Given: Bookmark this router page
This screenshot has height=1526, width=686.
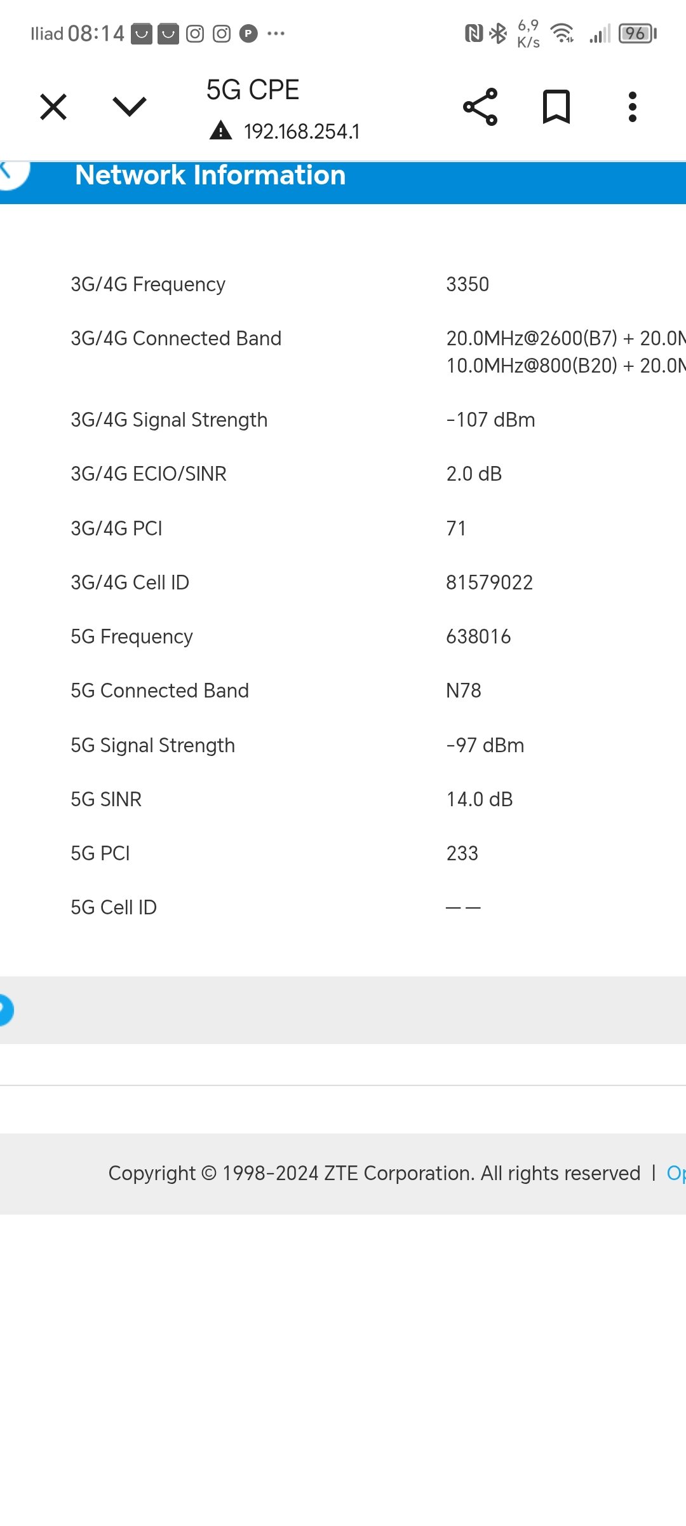Looking at the screenshot, I should (x=556, y=107).
